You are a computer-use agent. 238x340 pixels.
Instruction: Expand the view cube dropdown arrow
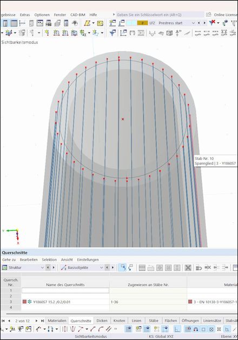(15, 33)
